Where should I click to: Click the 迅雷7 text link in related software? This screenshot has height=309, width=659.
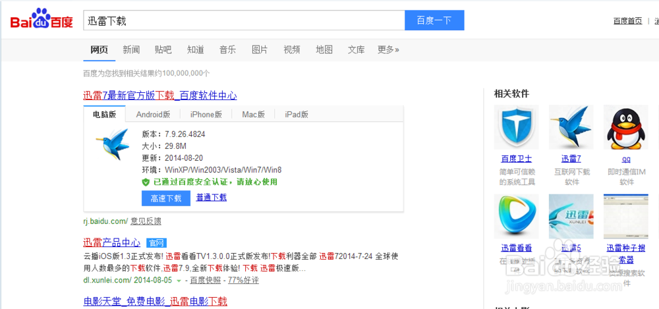point(571,159)
